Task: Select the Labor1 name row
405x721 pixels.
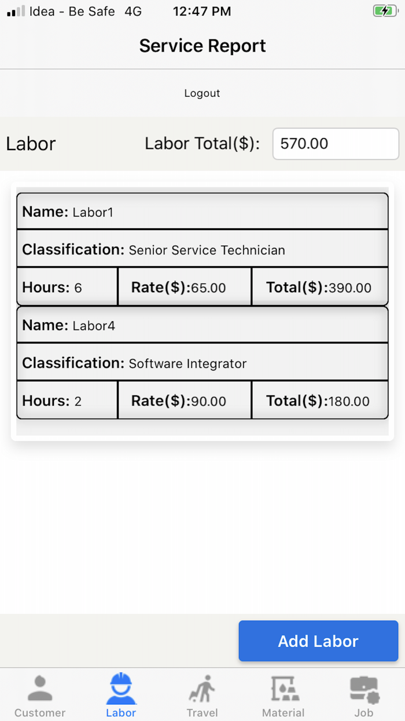Action: pos(202,211)
